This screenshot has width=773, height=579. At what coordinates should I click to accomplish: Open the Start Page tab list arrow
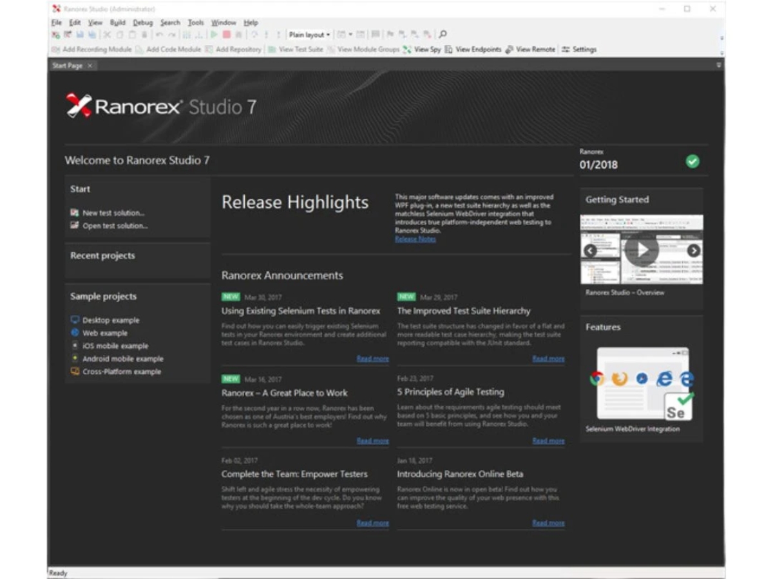[x=719, y=65]
